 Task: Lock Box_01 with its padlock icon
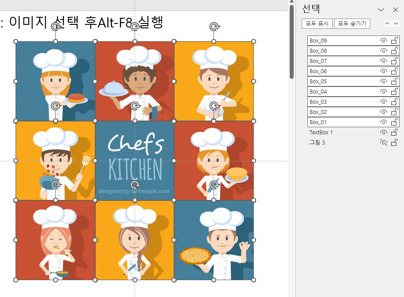[394, 122]
